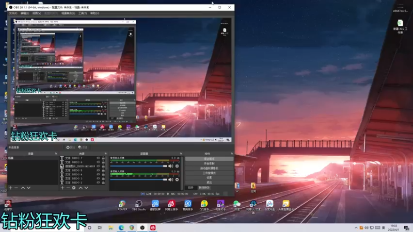Screen dimensions: 413x232
Task: Open REAPER desktop shortcut
Action: (122, 205)
